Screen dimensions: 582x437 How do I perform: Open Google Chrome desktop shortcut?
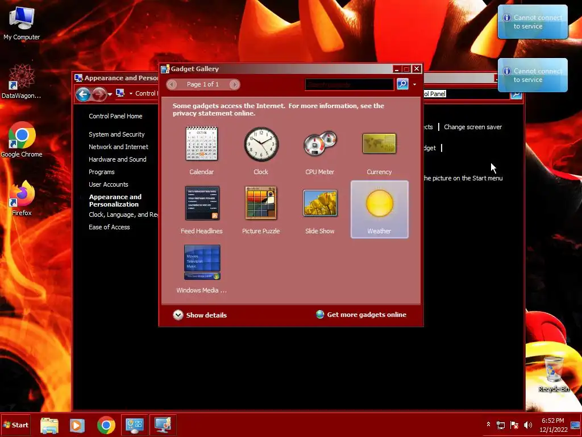pos(22,140)
